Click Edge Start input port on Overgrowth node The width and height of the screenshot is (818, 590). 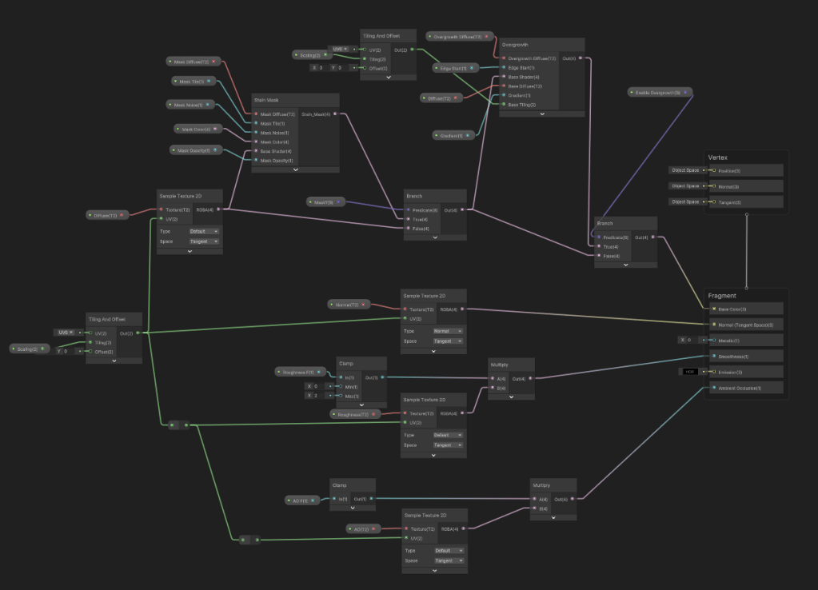point(505,68)
